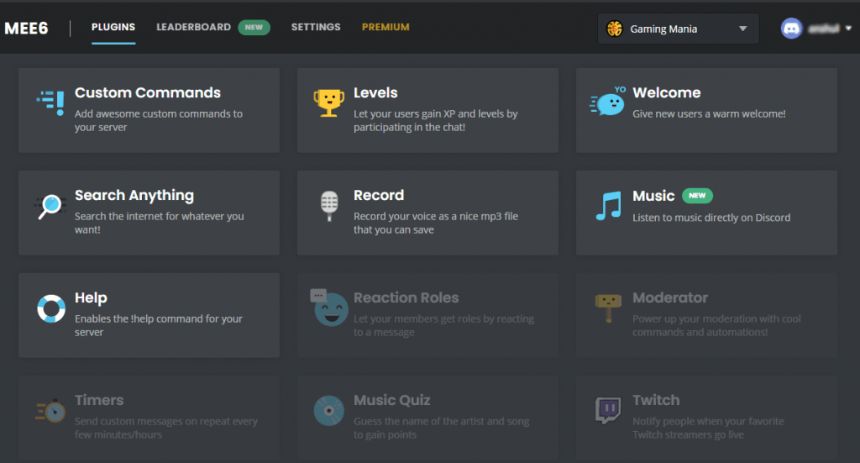The image size is (860, 463).
Task: Expand the user account menu arrow
Action: tap(848, 29)
